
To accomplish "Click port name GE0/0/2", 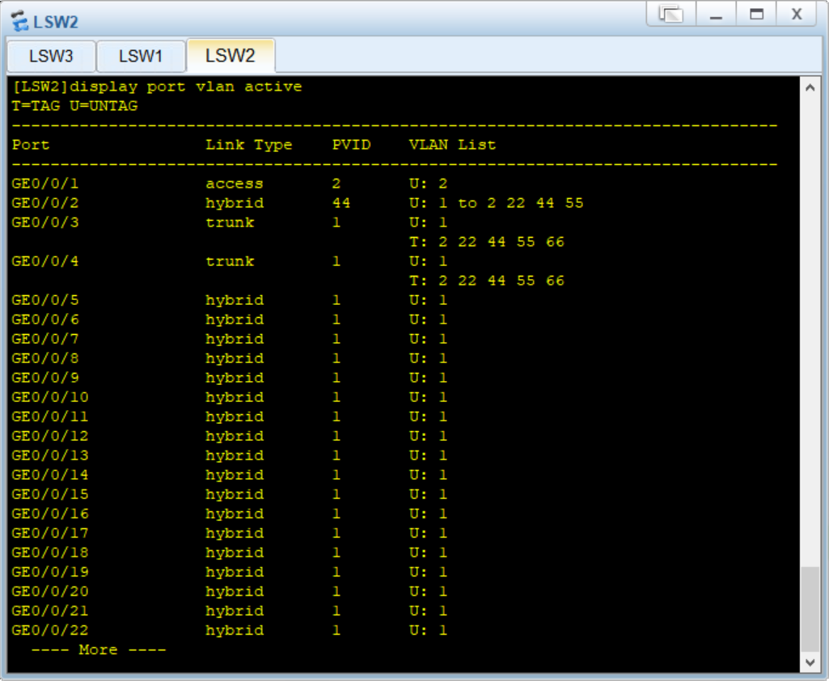I will click(45, 203).
